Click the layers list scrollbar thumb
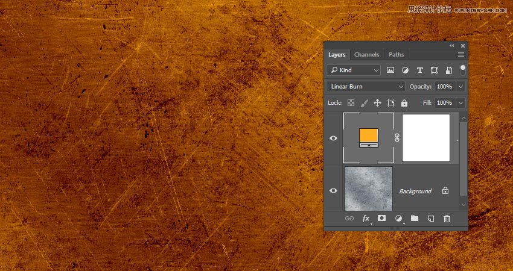The height and width of the screenshot is (271, 513). (x=464, y=160)
